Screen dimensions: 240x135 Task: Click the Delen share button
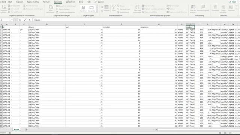233,2
